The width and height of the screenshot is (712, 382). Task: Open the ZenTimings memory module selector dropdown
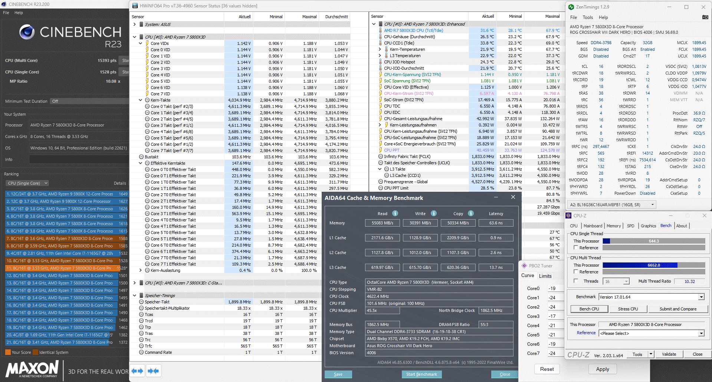[x=612, y=205]
